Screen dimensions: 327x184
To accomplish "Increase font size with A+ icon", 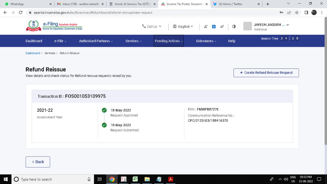I will [x=222, y=26].
